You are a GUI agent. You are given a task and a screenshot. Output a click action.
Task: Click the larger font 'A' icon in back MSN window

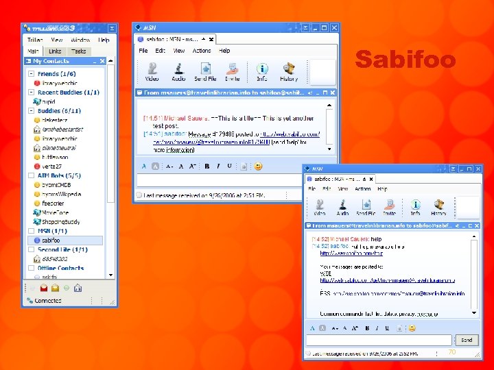193,166
